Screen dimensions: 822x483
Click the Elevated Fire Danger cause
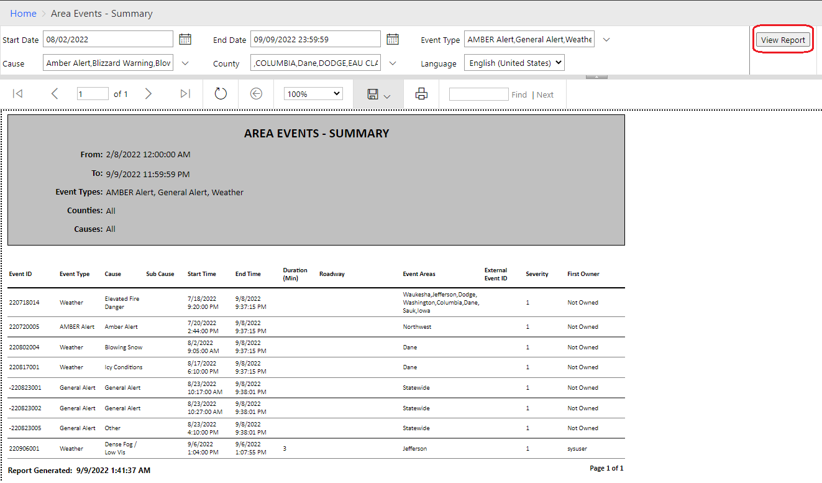[x=122, y=303]
